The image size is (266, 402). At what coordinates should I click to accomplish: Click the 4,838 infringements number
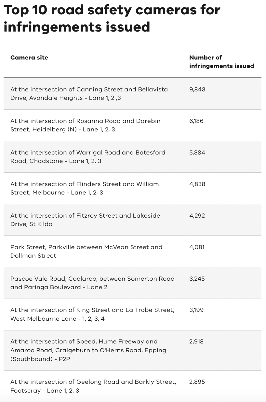coord(197,184)
